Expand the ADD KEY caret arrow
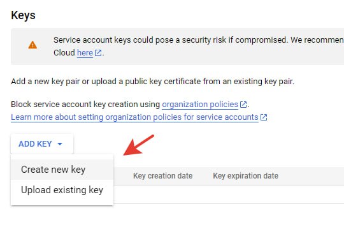 [60, 144]
